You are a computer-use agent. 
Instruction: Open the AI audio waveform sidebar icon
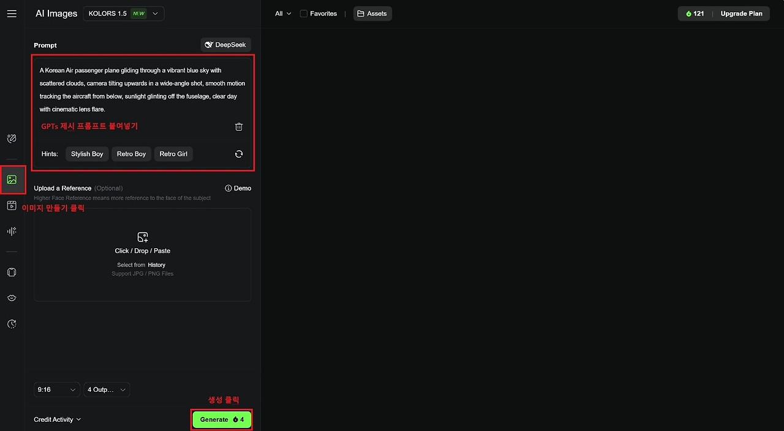pyautogui.click(x=12, y=231)
